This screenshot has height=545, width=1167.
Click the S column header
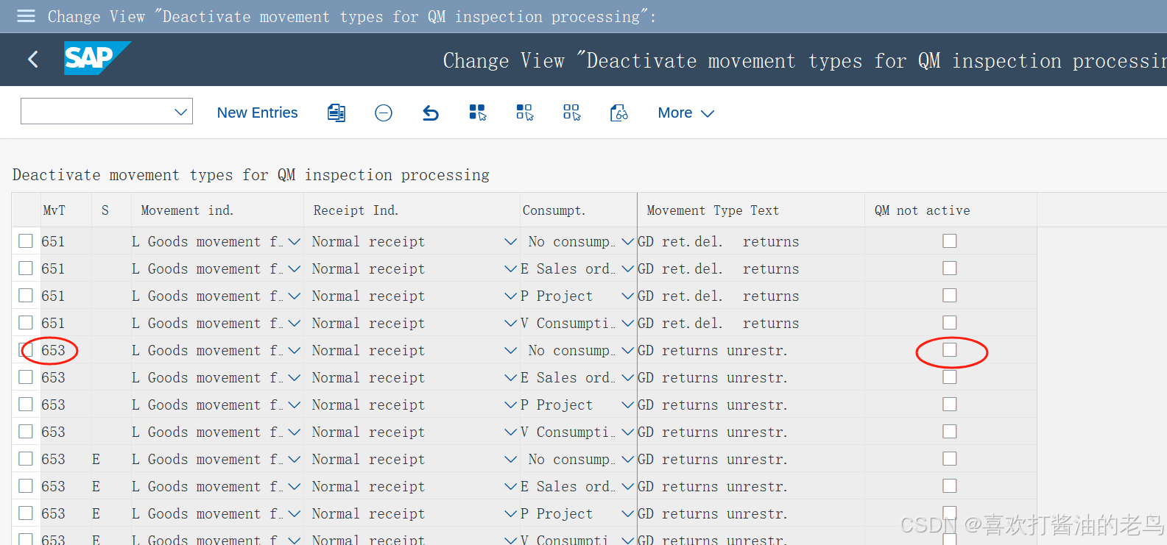point(111,210)
